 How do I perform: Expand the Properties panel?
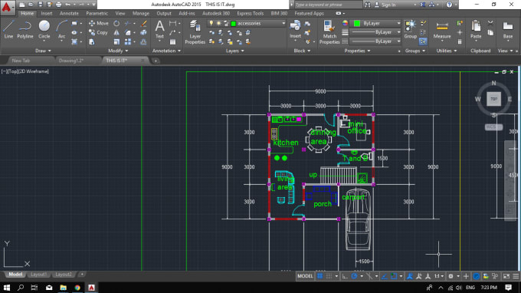(x=357, y=51)
